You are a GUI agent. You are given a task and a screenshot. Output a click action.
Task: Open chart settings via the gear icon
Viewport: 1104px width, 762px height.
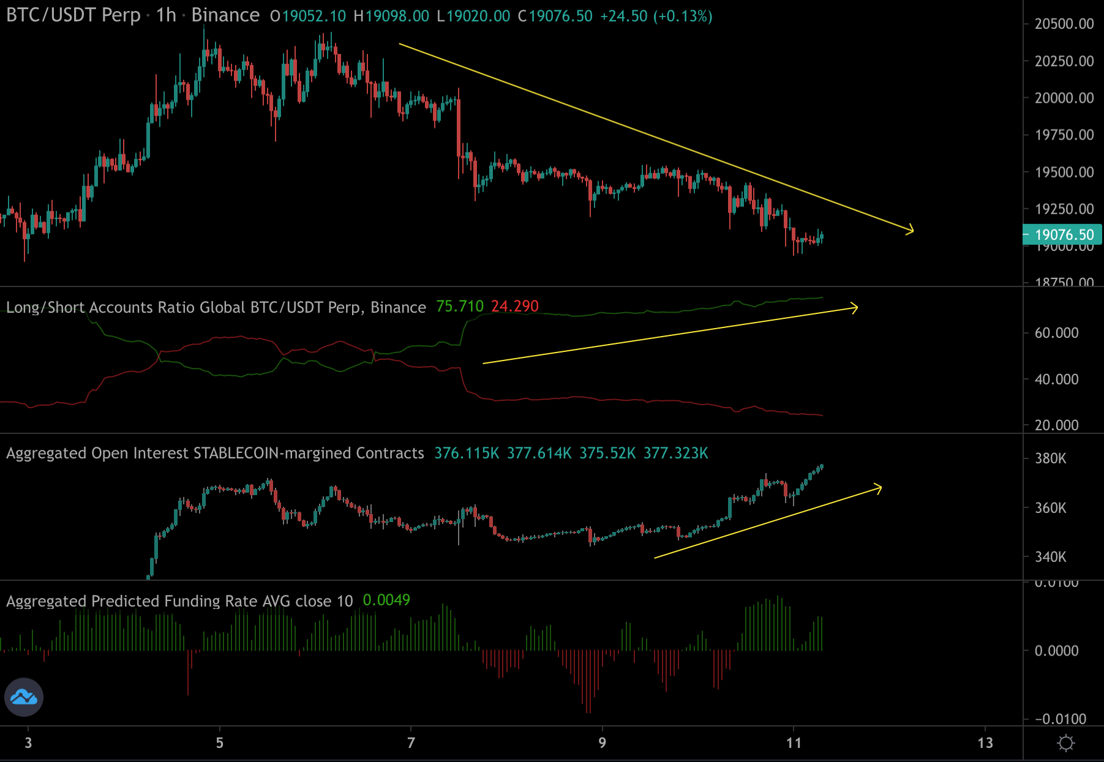coord(1065,743)
